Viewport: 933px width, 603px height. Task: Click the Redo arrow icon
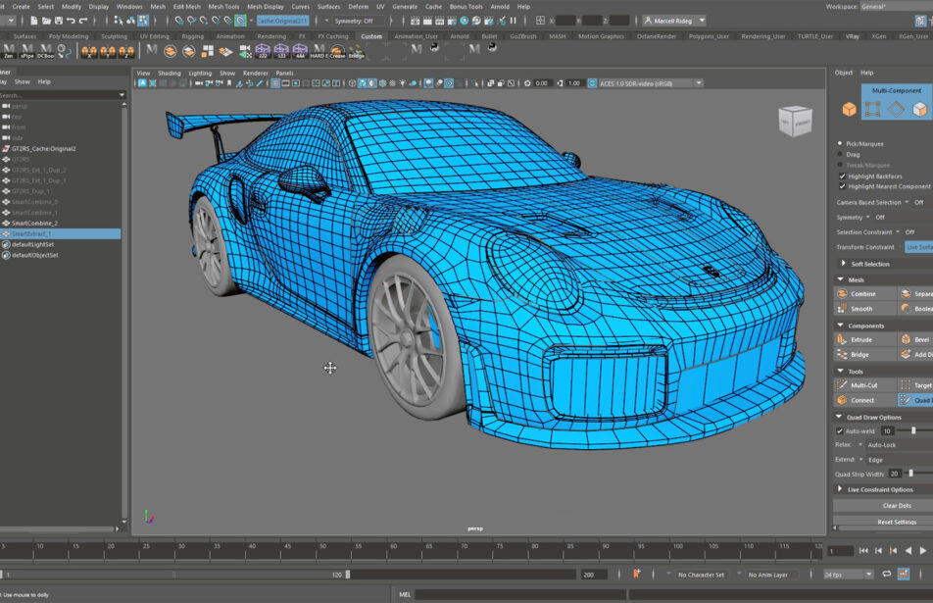point(83,21)
